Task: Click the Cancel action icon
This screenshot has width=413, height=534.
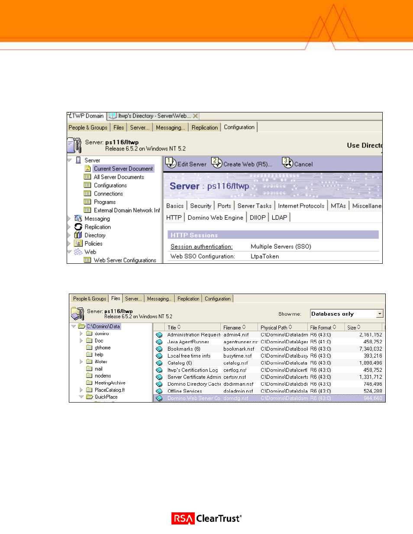Action: pos(287,163)
